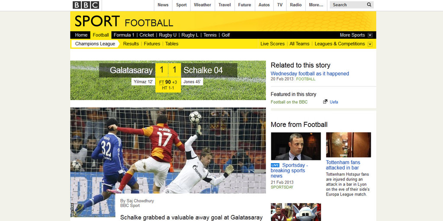This screenshot has width=443, height=221.
Task: Select the Formula 1 tab
Action: click(124, 35)
